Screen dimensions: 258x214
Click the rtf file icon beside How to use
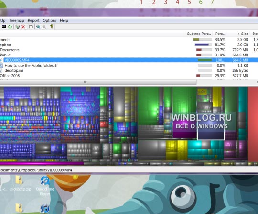(x=1, y=65)
